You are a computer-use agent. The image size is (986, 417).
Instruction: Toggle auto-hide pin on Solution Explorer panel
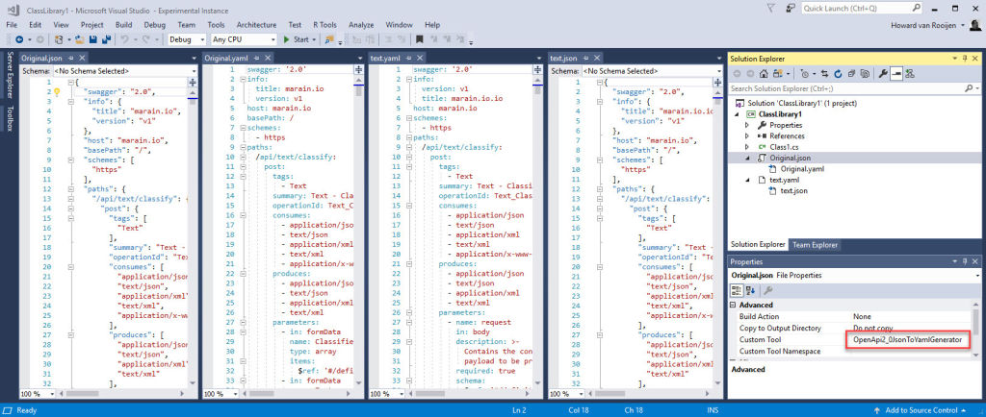point(965,58)
